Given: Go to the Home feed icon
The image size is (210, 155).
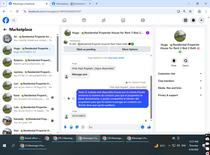Looking at the screenshot, I should pyautogui.click(x=64, y=20).
